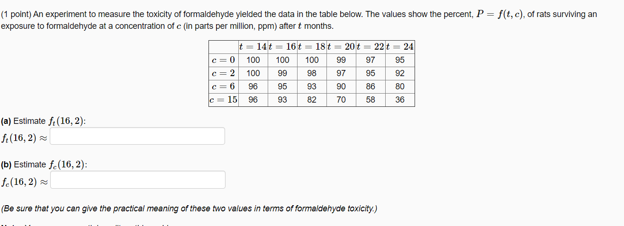The image size is (624, 226).
Task: Select the t = 24 column header
Action: point(400,47)
